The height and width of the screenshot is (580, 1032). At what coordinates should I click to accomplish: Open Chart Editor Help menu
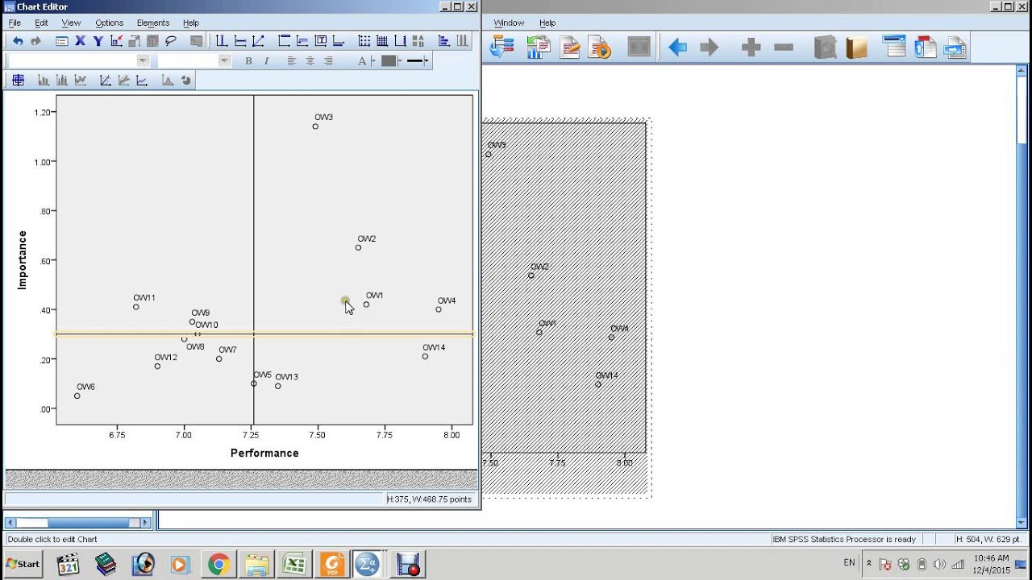pos(191,23)
